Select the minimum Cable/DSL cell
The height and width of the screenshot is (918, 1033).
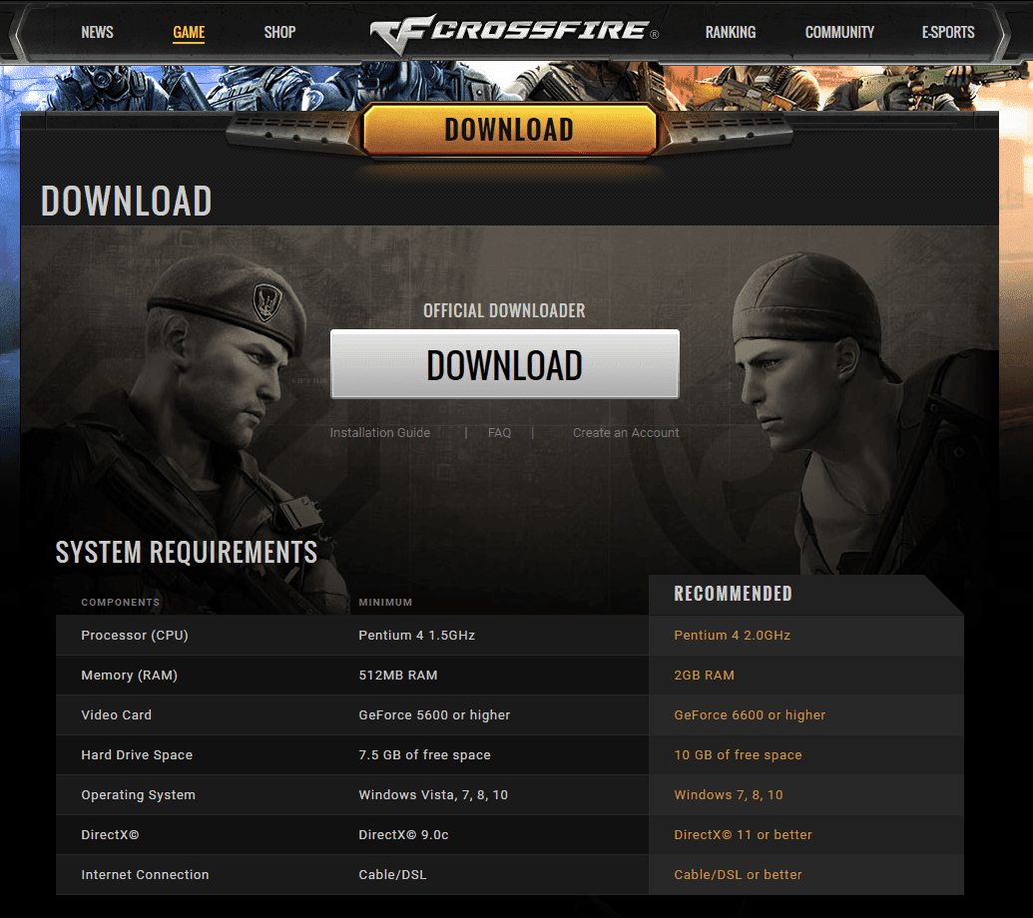pos(392,874)
